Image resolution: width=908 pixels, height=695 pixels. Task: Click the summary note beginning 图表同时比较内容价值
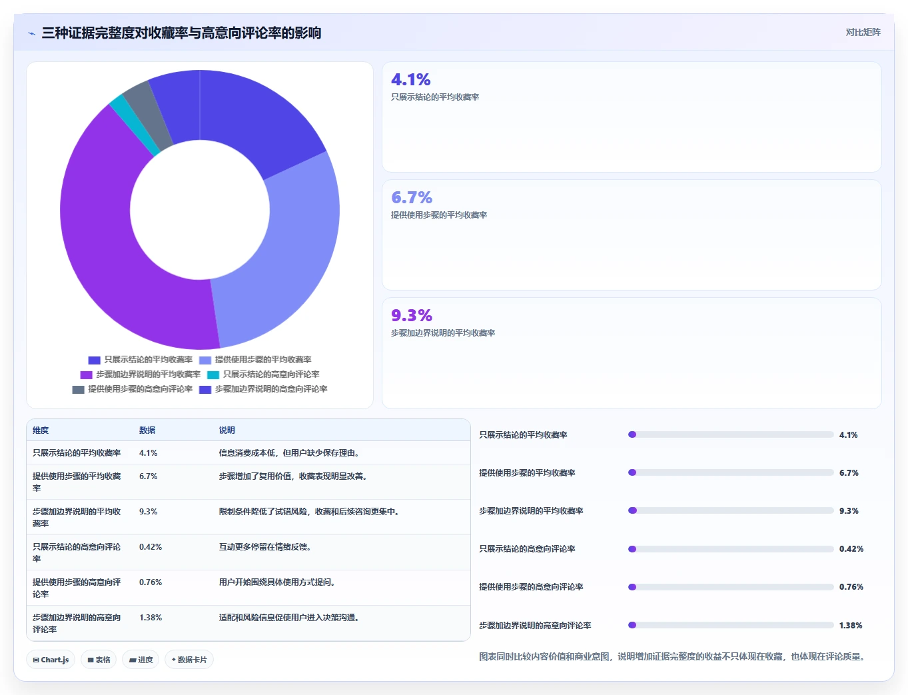674,657
